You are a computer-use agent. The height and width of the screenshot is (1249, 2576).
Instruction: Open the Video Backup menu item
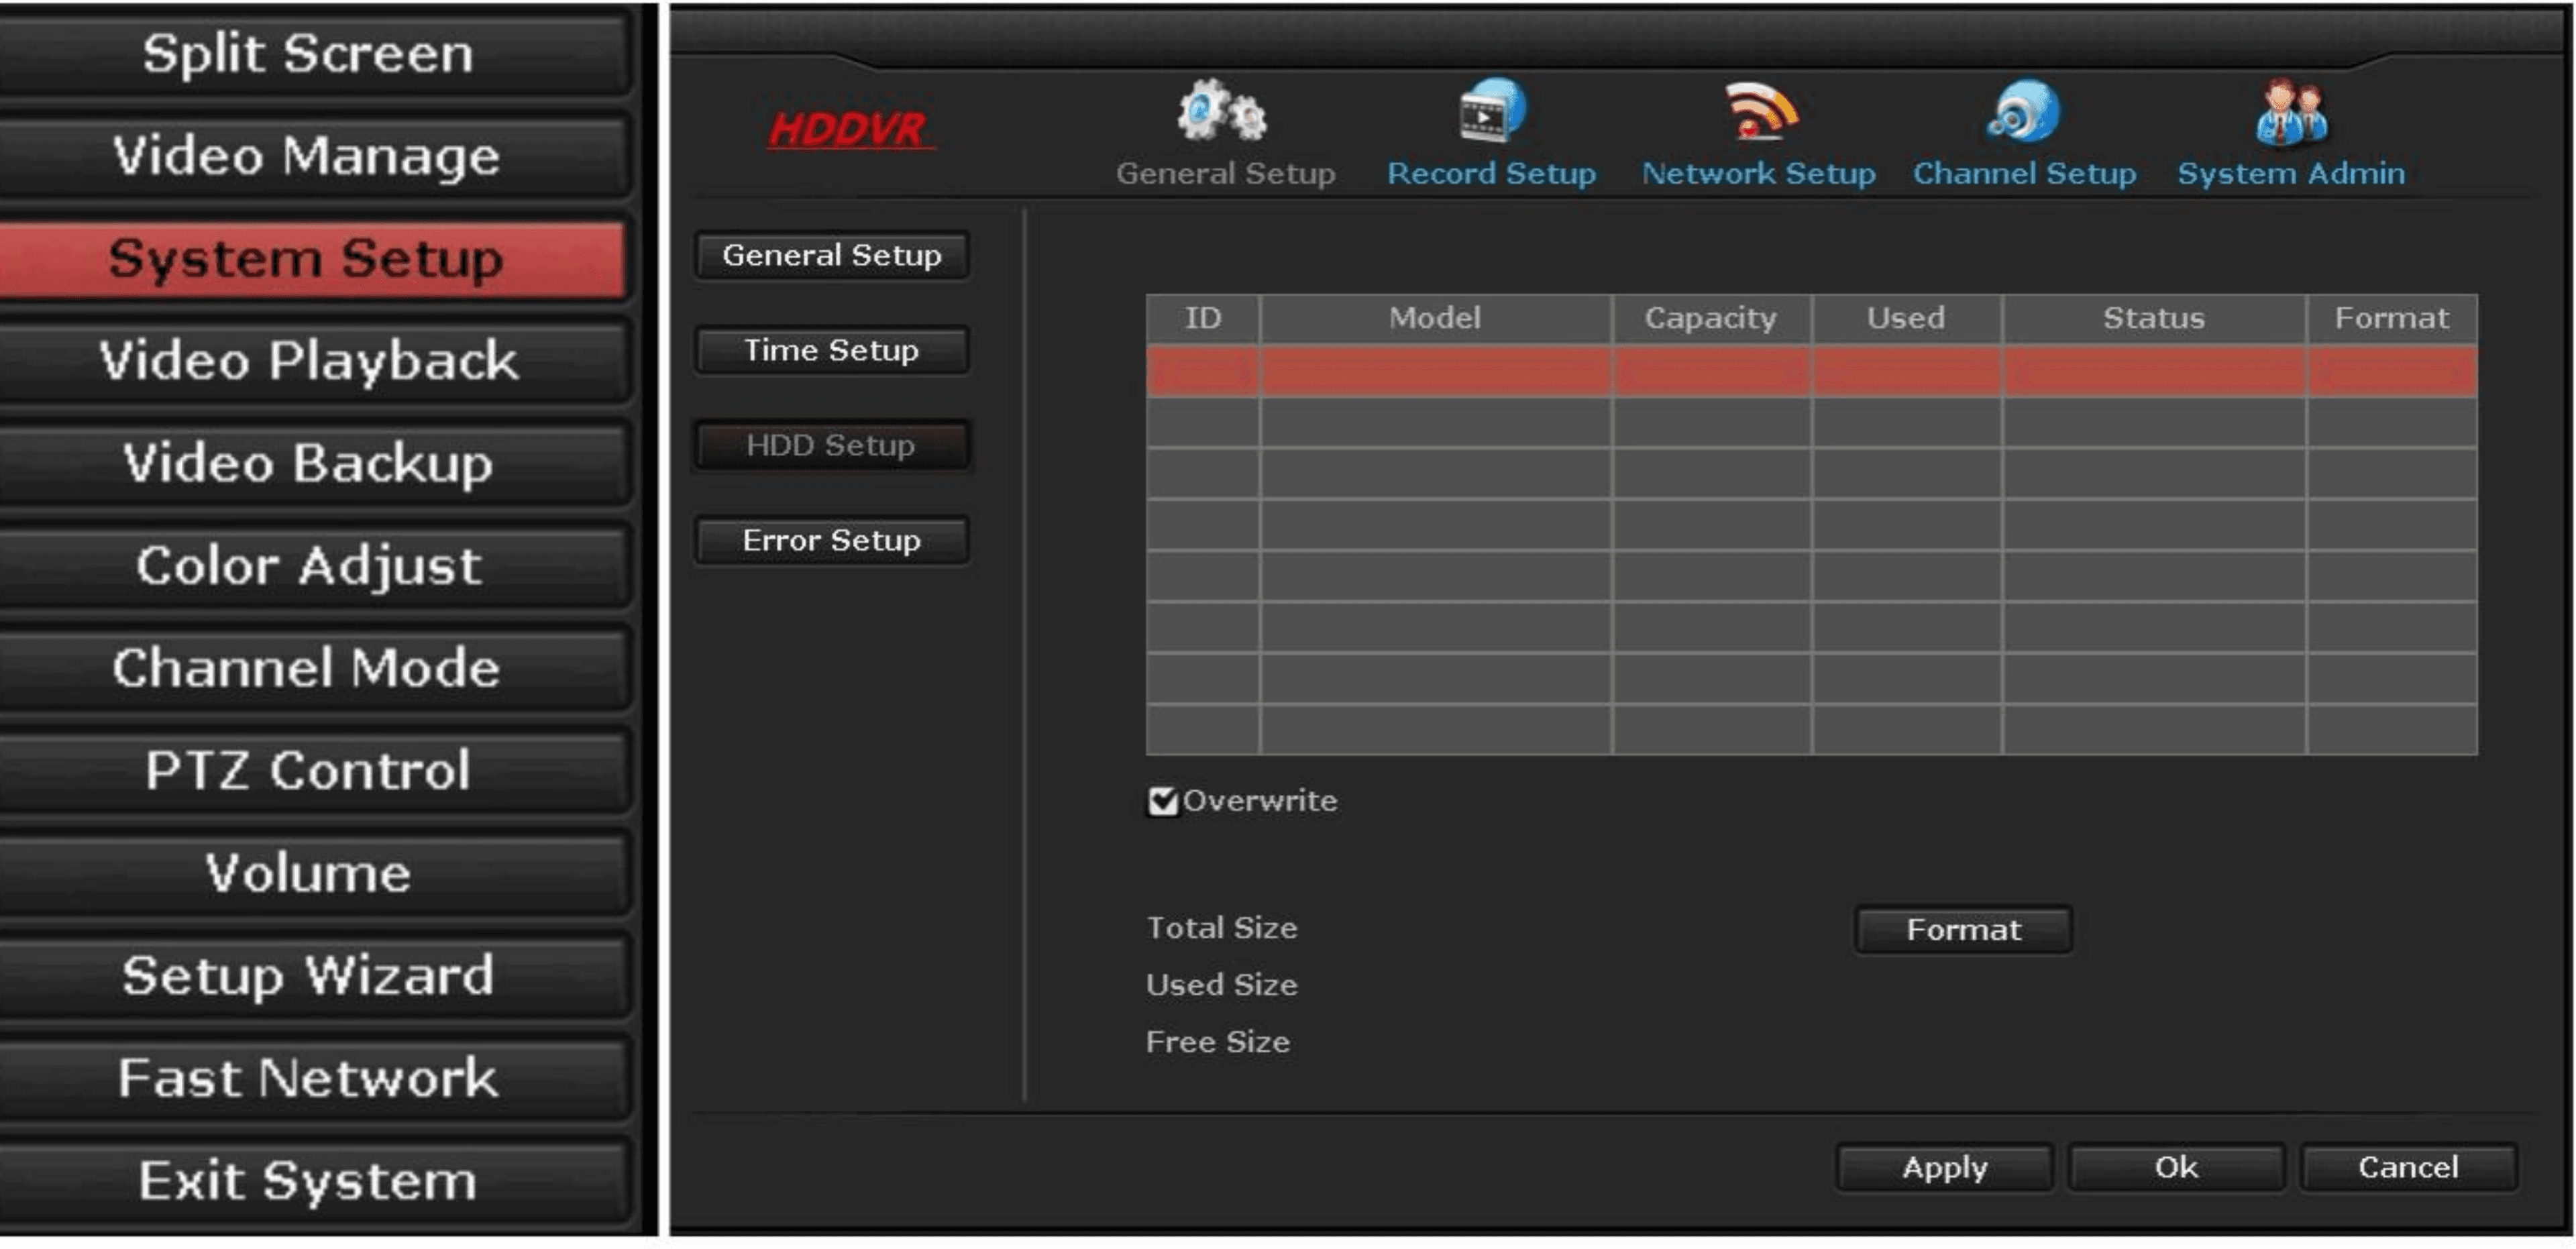[310, 464]
